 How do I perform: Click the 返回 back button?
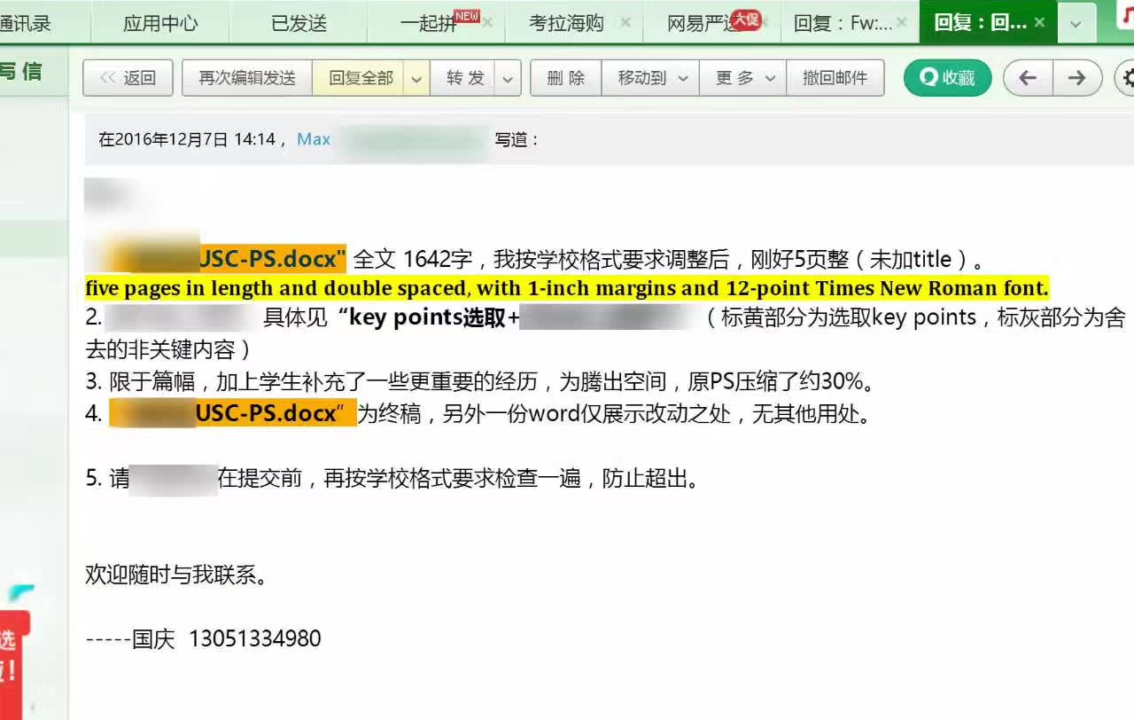(x=128, y=78)
